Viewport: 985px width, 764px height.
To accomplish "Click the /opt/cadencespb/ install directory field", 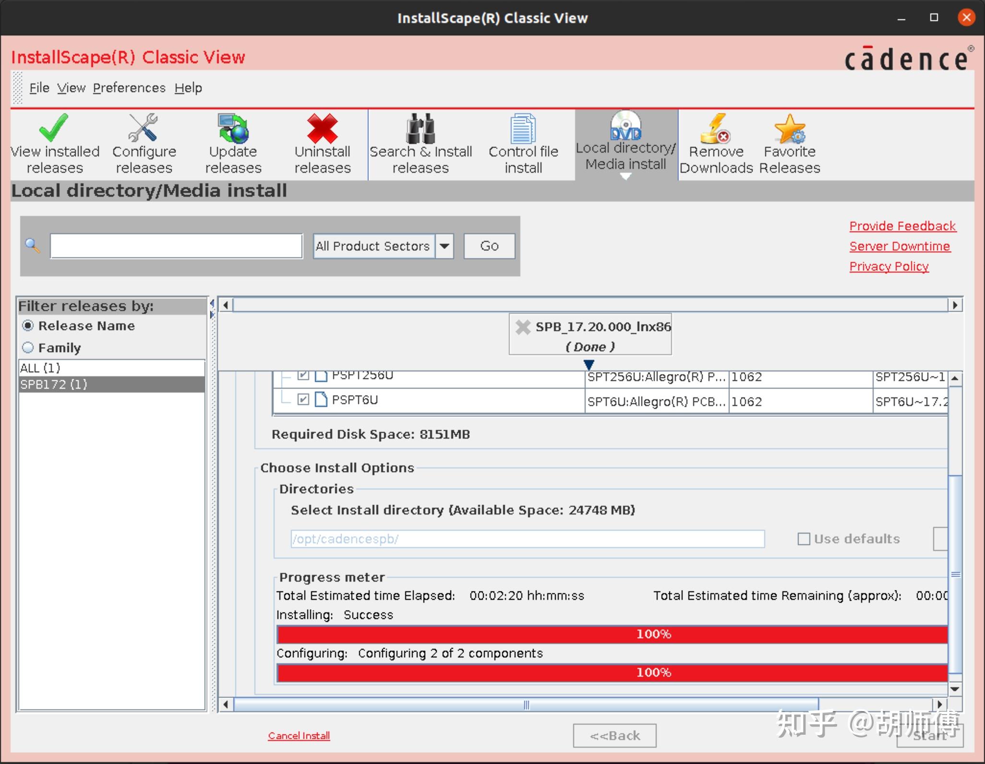I will 528,539.
